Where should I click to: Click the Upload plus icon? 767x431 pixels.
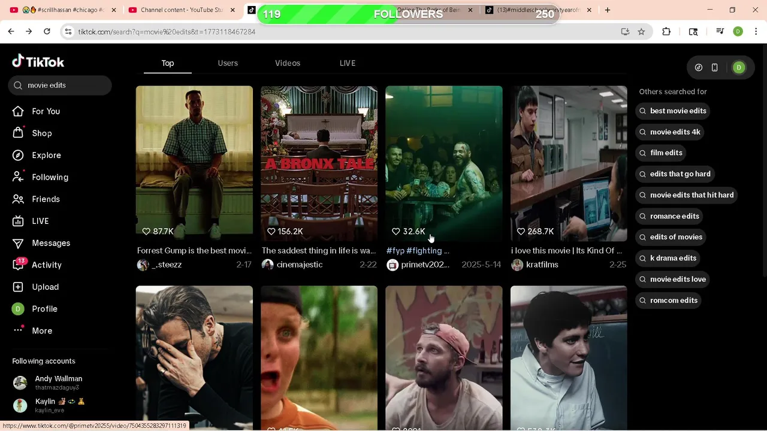point(19,287)
